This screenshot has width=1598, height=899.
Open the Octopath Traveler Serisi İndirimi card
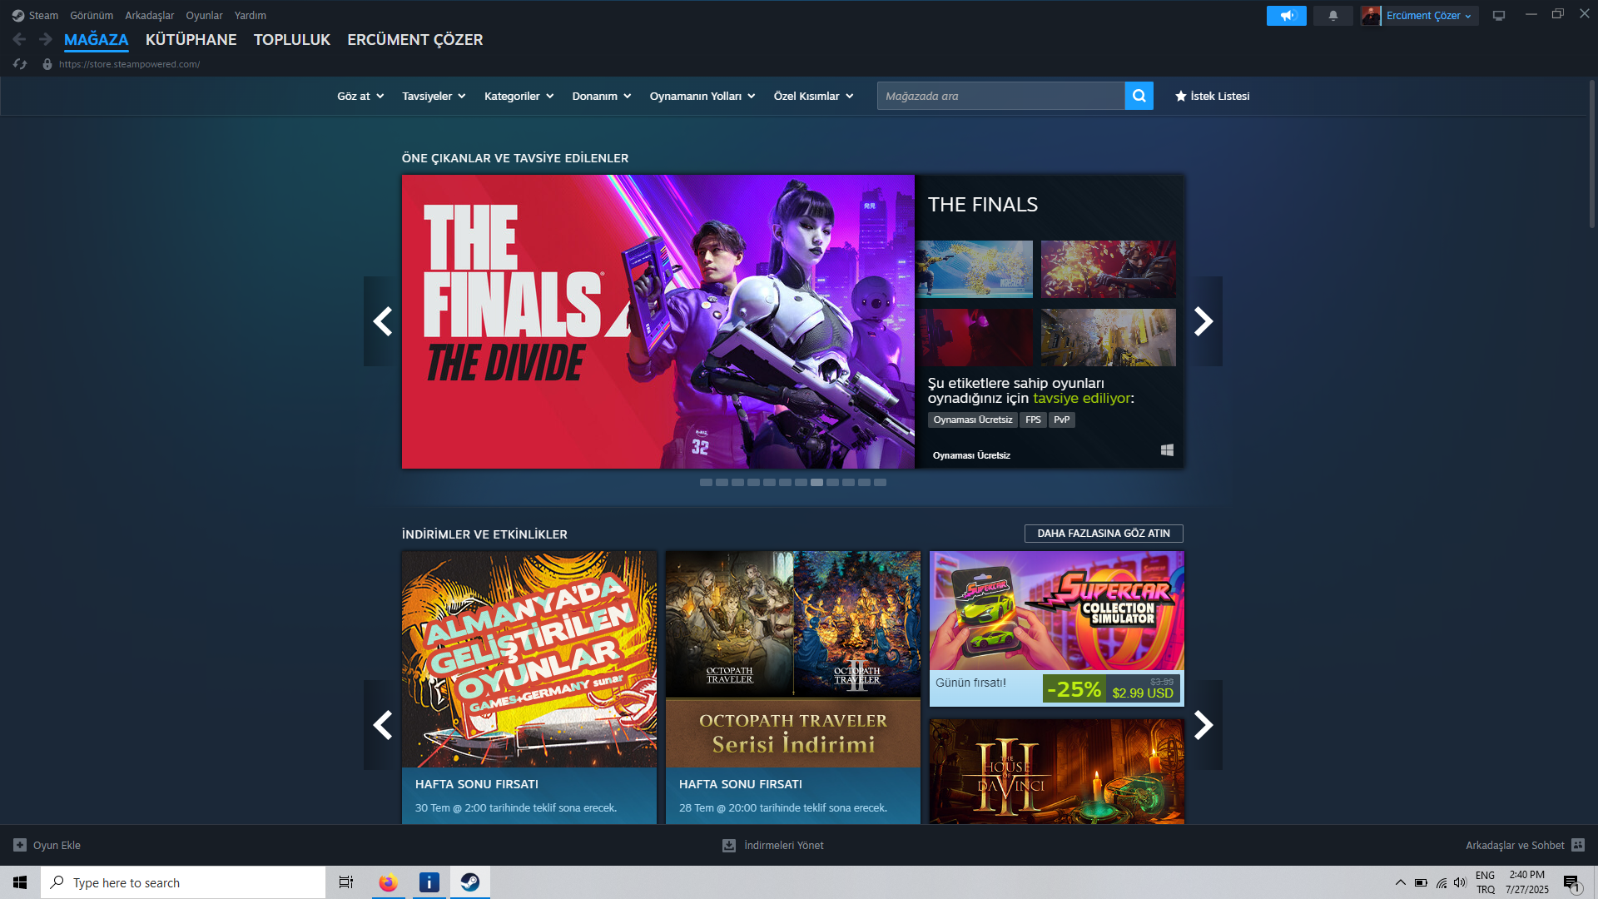[793, 688]
